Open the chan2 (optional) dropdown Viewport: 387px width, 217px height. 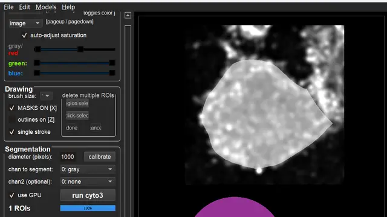tap(88, 181)
